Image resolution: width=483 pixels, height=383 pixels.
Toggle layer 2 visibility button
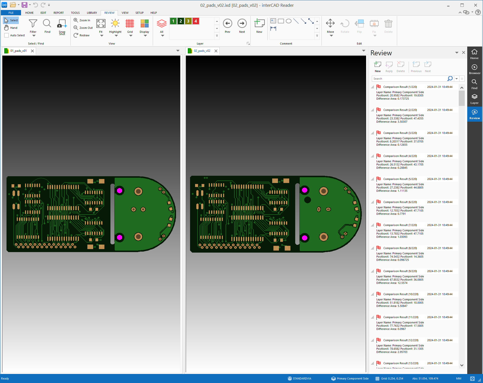pyautogui.click(x=181, y=21)
